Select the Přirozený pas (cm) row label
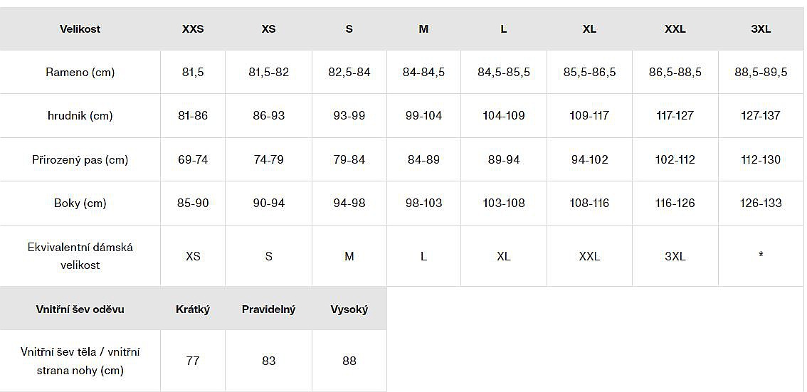807x392 pixels. [80, 160]
